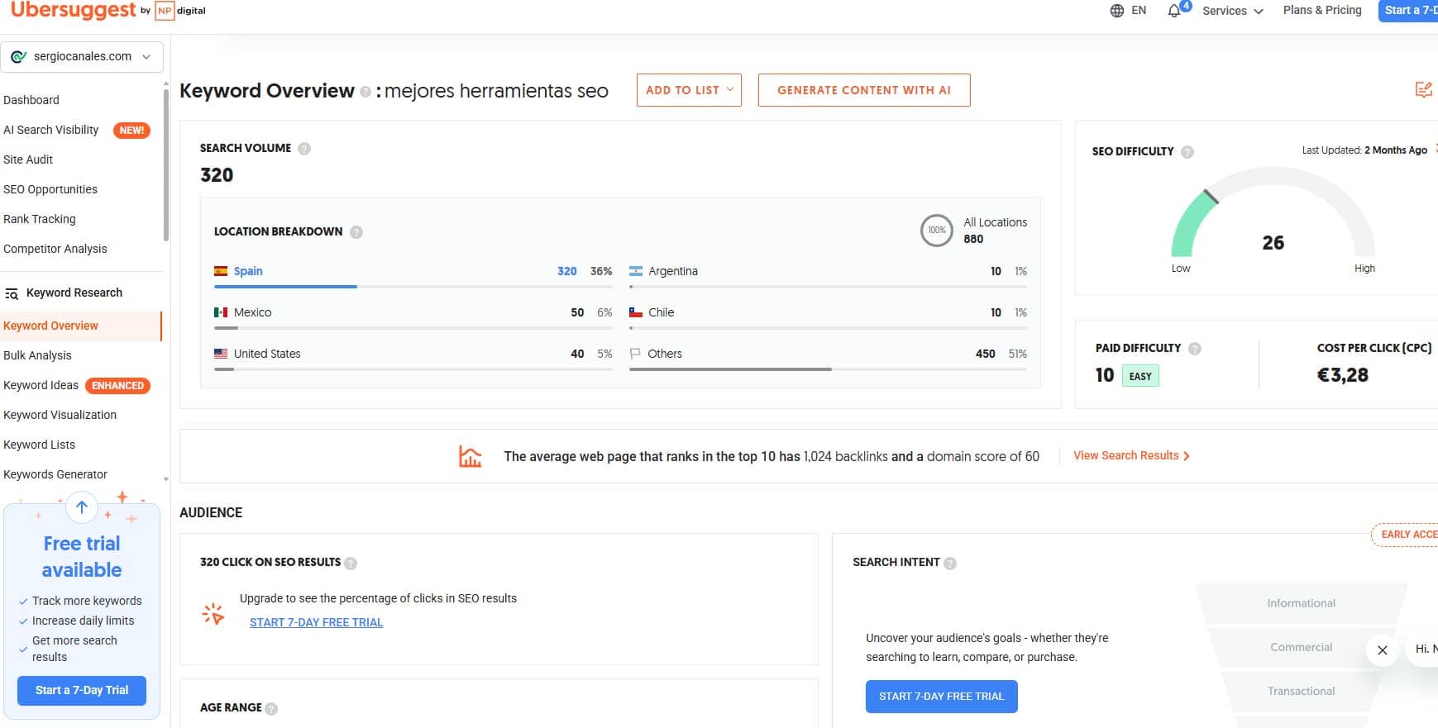The image size is (1438, 728).
Task: Click the Keyword Research section icon
Action: pos(12,293)
